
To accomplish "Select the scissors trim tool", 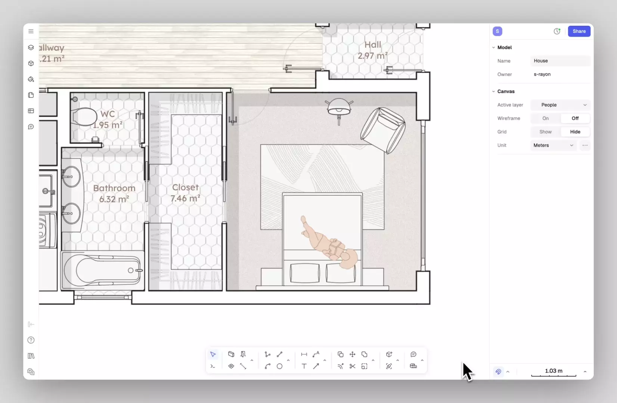I will click(352, 366).
